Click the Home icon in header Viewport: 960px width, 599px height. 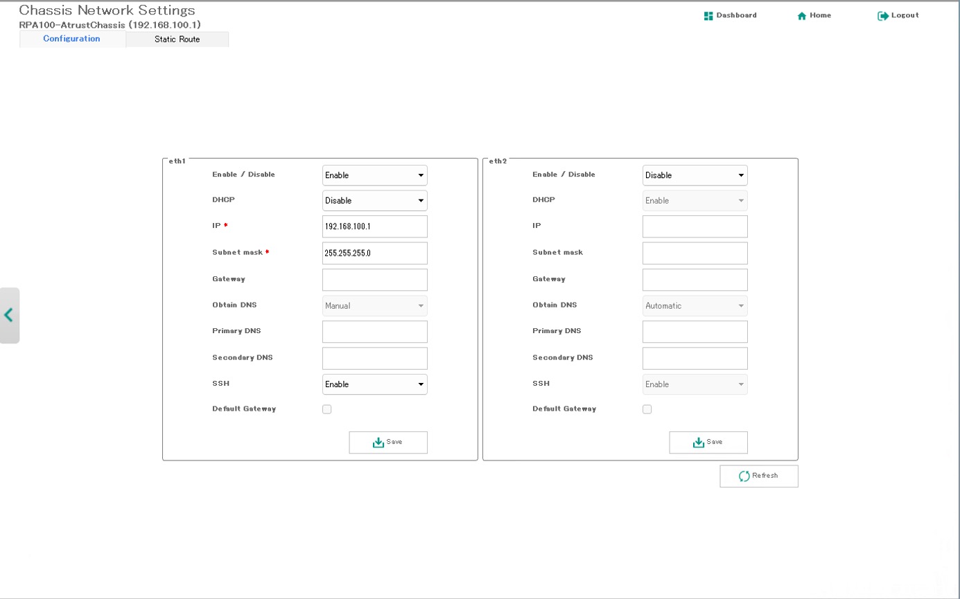(802, 16)
